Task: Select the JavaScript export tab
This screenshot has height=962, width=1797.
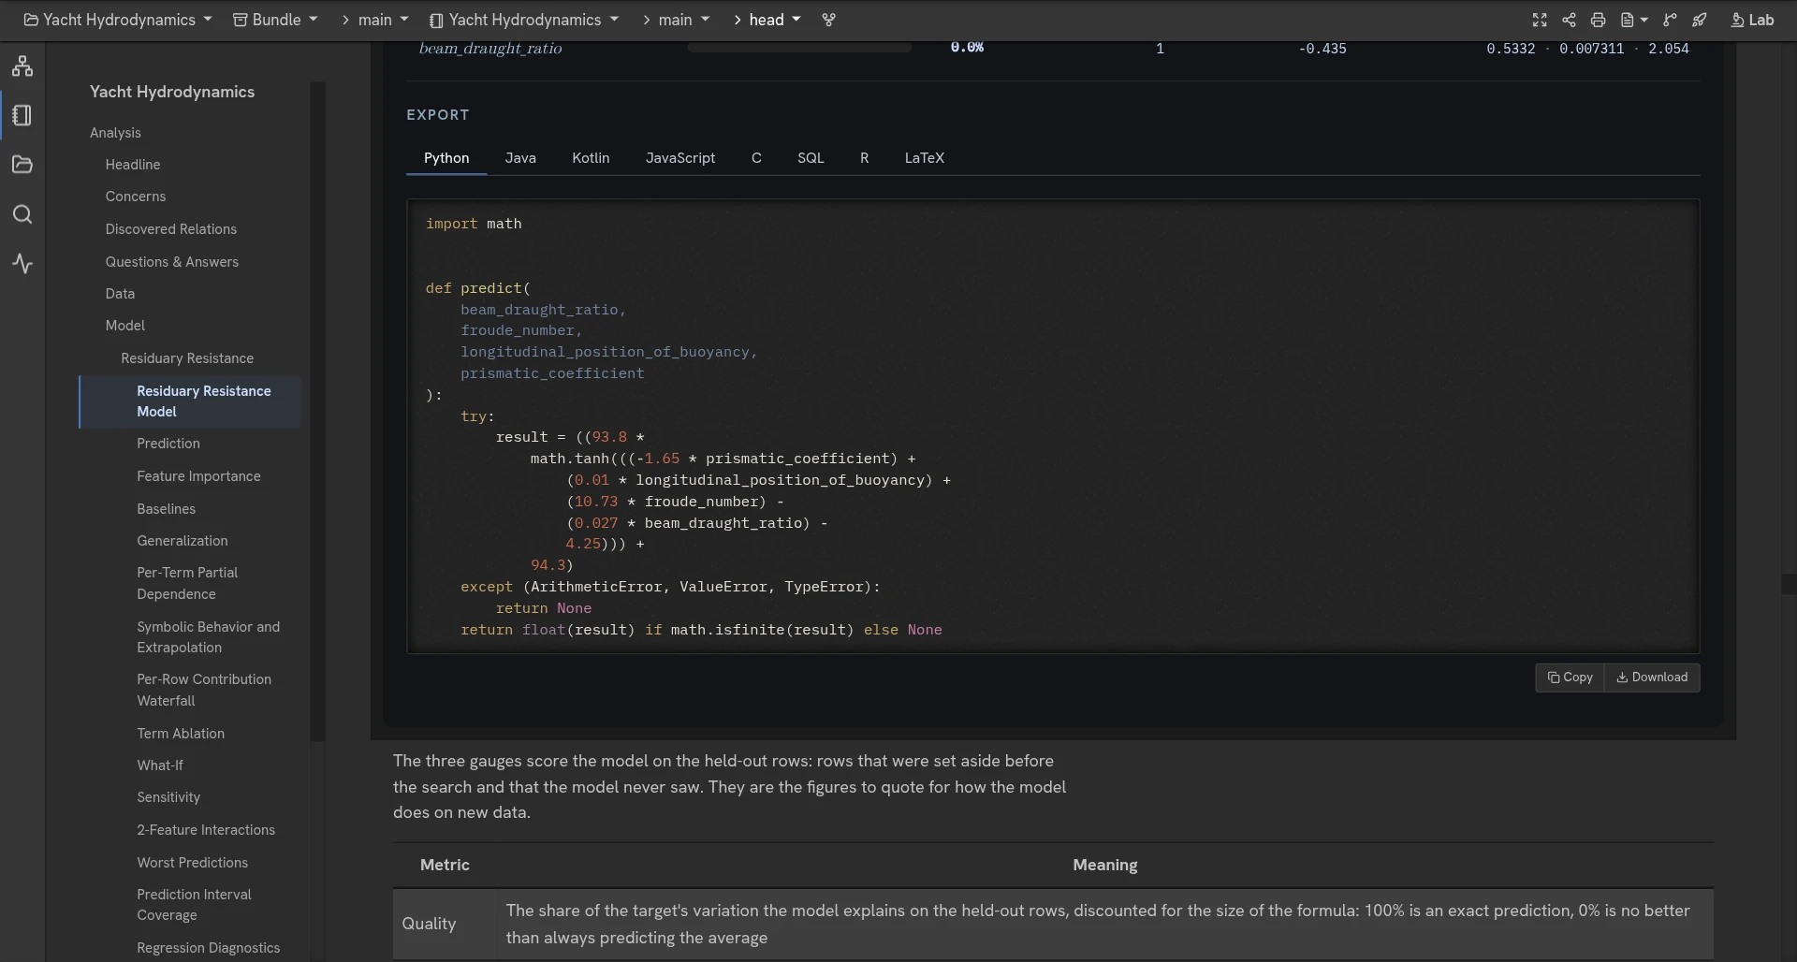Action: click(680, 158)
